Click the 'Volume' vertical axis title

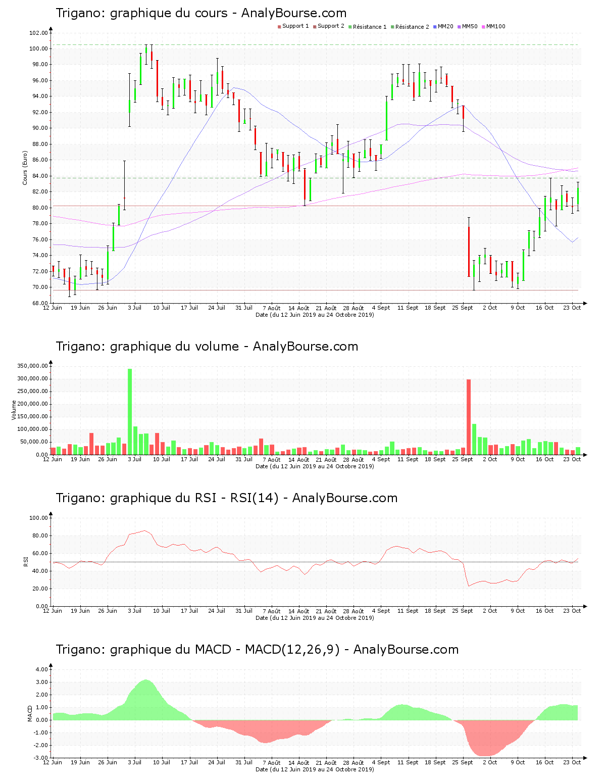(x=14, y=410)
